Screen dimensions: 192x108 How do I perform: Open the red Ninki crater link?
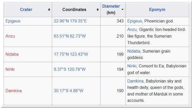coord(10,69)
